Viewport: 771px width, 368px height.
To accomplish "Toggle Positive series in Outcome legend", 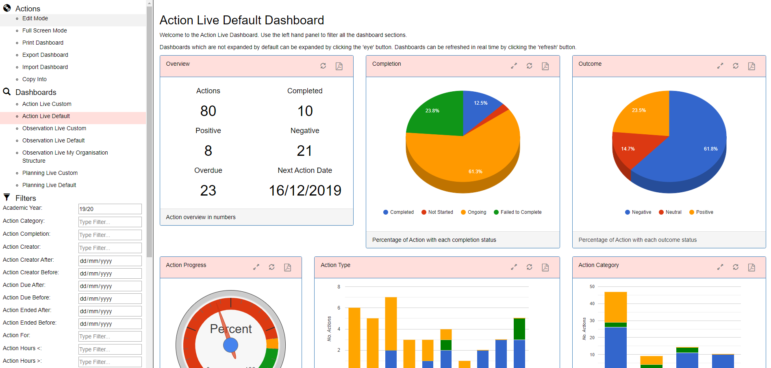I will click(701, 212).
